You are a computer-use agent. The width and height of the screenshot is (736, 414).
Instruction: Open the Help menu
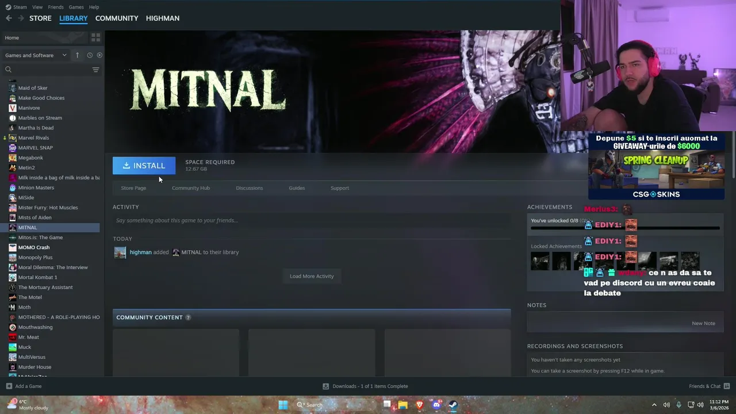pos(94,7)
